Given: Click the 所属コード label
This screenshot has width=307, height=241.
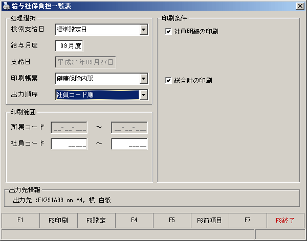Looking at the screenshot, I should pos(28,127).
